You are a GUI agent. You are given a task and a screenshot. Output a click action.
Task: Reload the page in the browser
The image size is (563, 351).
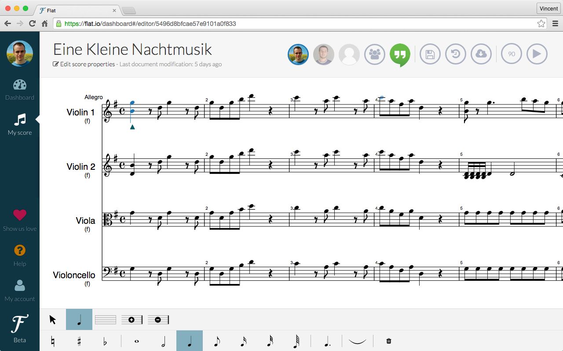(x=32, y=24)
